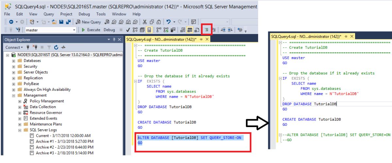Screen dimensions: 392x163
Task: Toggle Include Client Statistics
Action: tap(173, 30)
